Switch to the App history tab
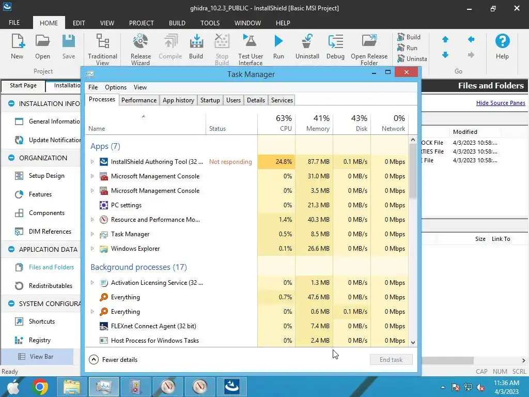The height and width of the screenshot is (397, 529). 178,100
